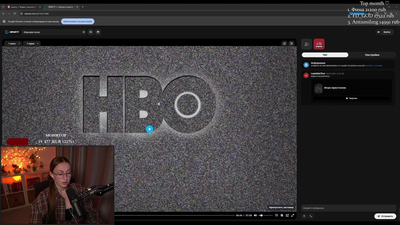Open a new browser tab
Viewport: 400px width, 225px height.
[x=83, y=7]
